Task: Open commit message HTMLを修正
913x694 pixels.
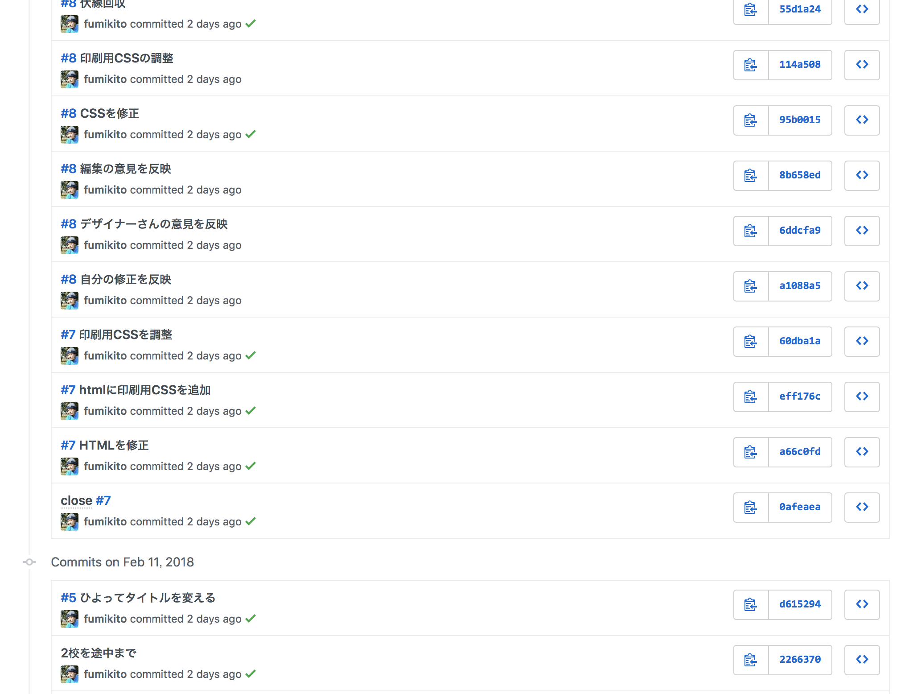Action: point(114,446)
